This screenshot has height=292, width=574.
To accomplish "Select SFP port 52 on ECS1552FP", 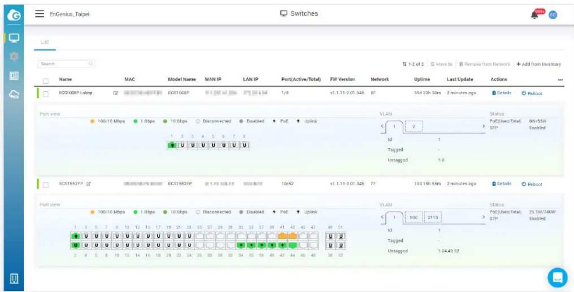I will 341,245.
